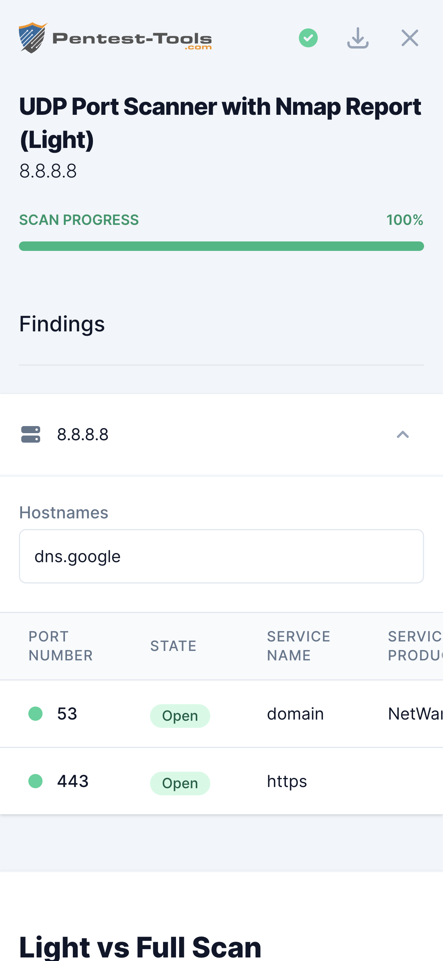Click the download icon in the header
Image resolution: width=443 pixels, height=961 pixels.
click(x=358, y=38)
